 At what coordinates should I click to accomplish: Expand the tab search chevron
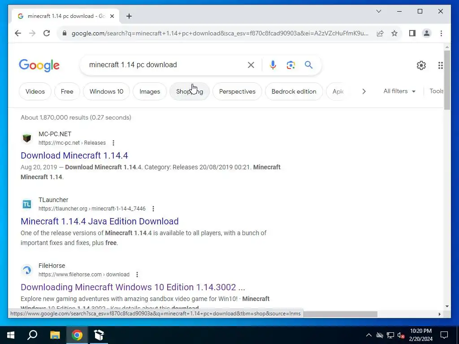pos(378,11)
